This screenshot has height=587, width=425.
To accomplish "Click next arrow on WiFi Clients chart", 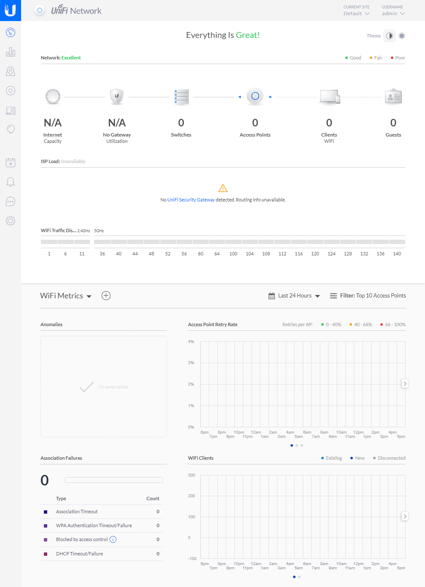I will 405,516.
